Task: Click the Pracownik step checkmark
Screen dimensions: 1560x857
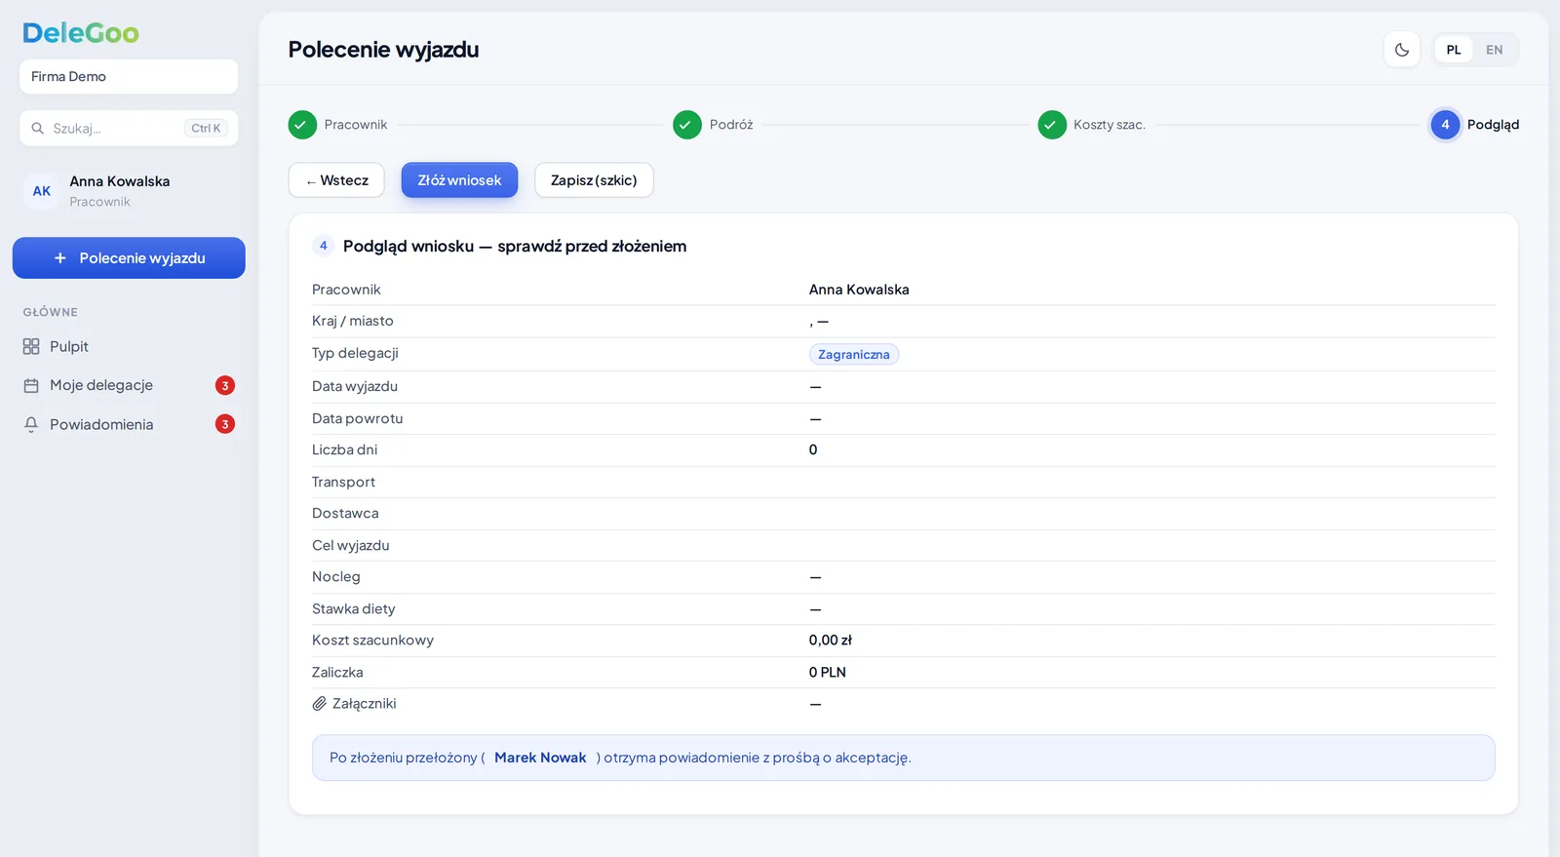Action: point(302,125)
